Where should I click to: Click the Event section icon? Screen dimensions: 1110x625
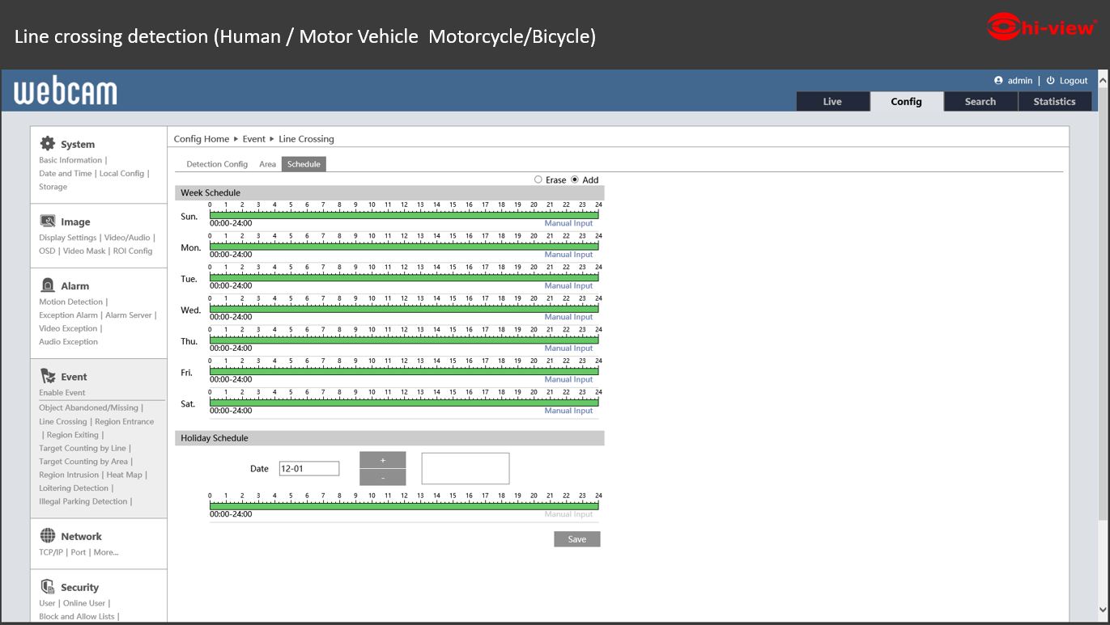[48, 376]
